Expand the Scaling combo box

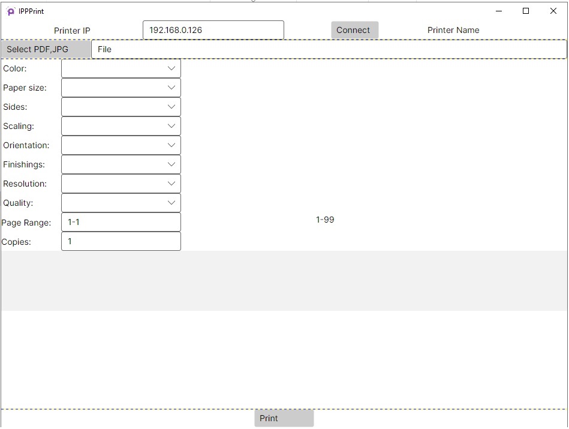click(121, 126)
